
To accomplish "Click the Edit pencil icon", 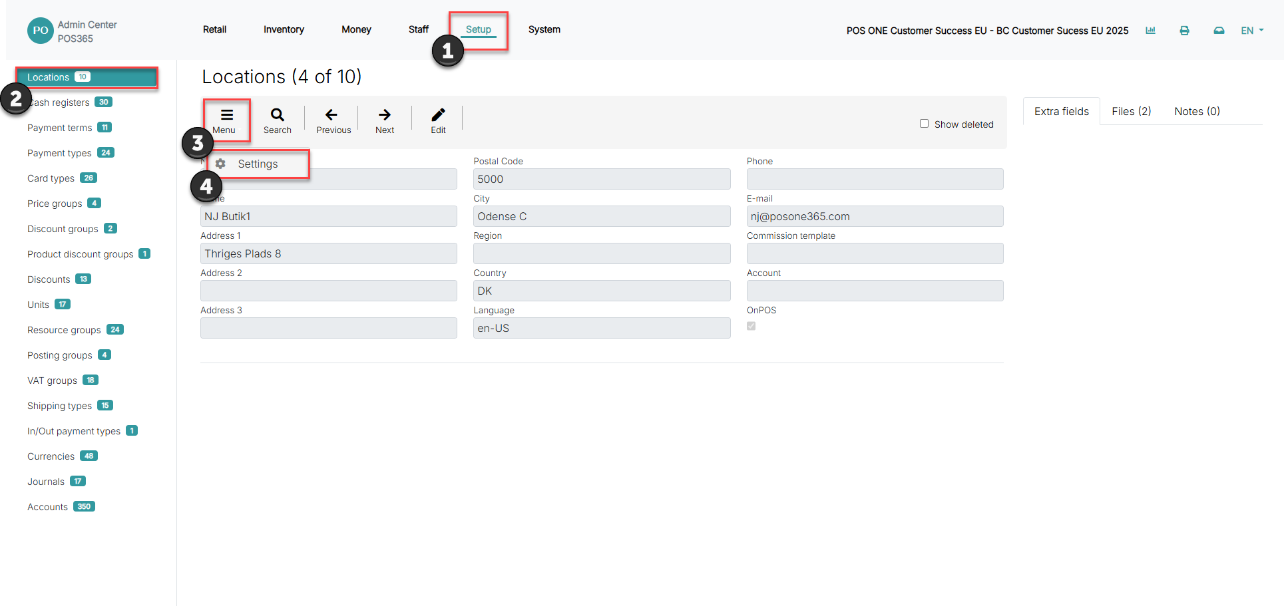I will [438, 114].
